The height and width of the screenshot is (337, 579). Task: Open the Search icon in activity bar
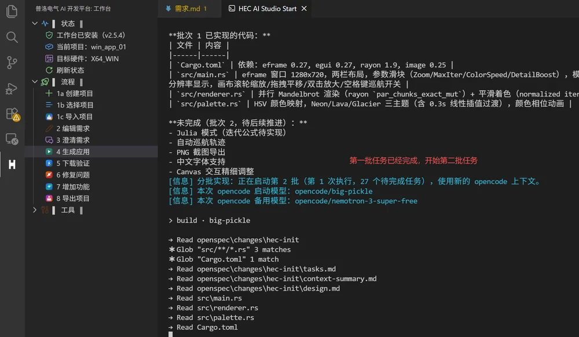point(12,37)
